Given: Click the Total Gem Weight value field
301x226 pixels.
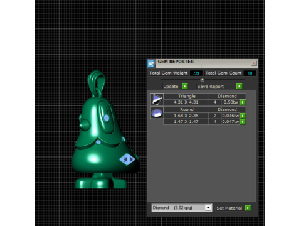Looking at the screenshot, I should pyautogui.click(x=196, y=73).
